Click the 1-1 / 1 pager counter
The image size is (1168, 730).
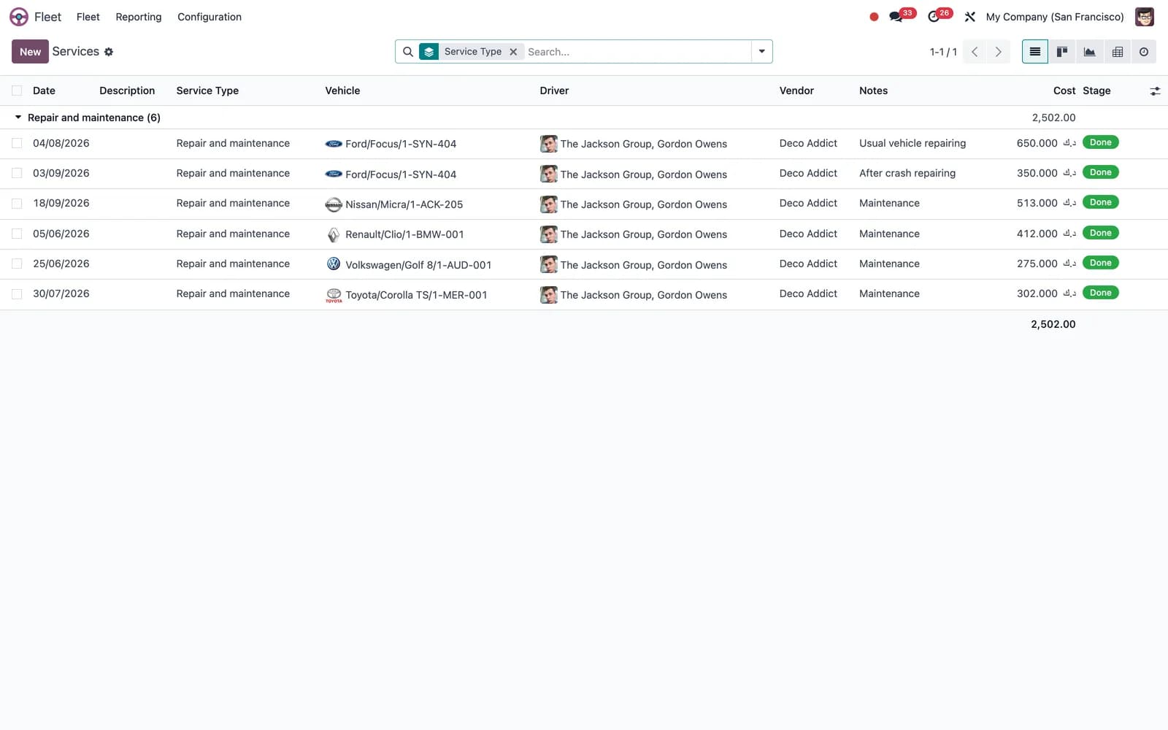coord(943,52)
